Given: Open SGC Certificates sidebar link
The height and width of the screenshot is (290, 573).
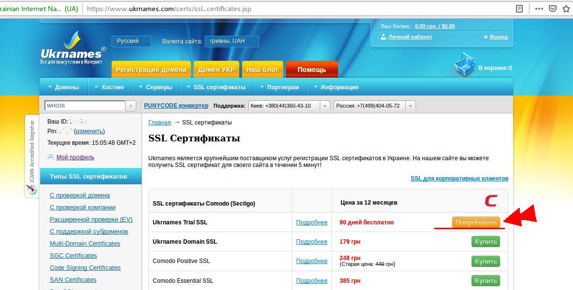Looking at the screenshot, I should tap(73, 255).
